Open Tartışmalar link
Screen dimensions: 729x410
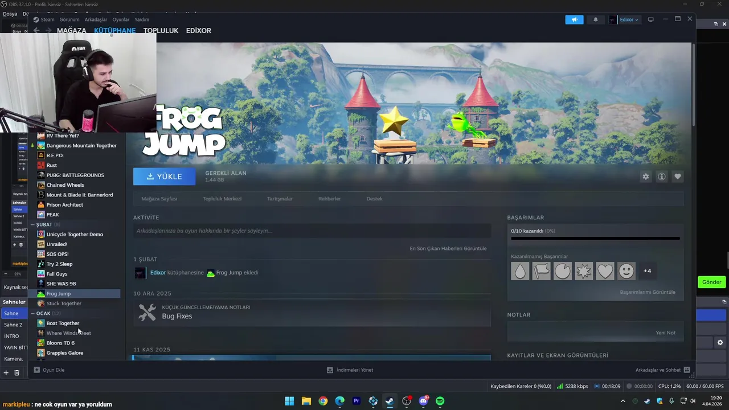click(280, 199)
